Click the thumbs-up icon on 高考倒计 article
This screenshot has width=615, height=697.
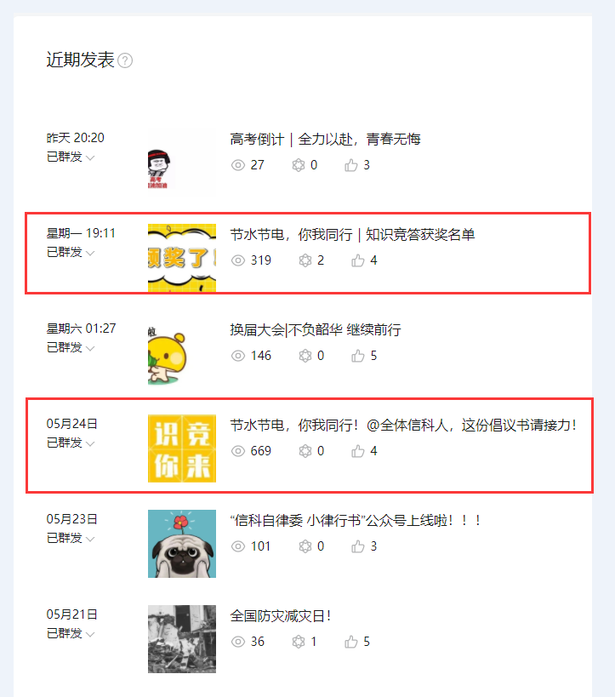click(x=351, y=165)
